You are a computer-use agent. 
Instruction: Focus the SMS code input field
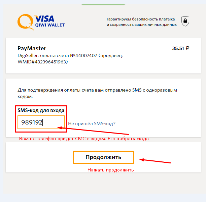41,122
